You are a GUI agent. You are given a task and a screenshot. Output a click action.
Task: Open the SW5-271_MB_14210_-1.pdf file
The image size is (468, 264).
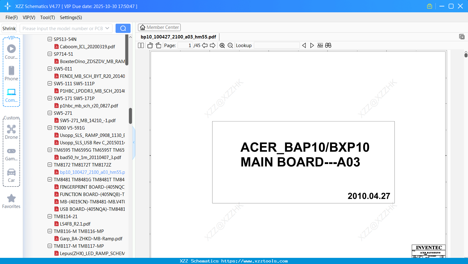tap(88, 120)
